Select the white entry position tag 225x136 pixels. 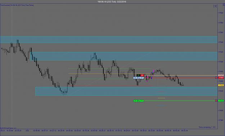pos(139,78)
